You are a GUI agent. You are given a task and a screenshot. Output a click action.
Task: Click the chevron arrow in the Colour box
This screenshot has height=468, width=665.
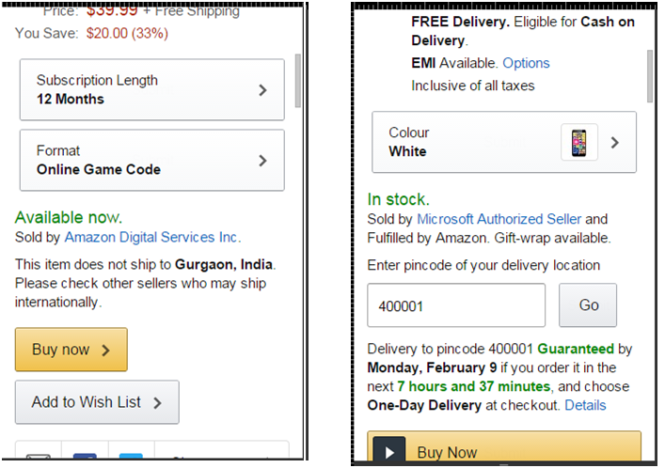[x=615, y=143]
